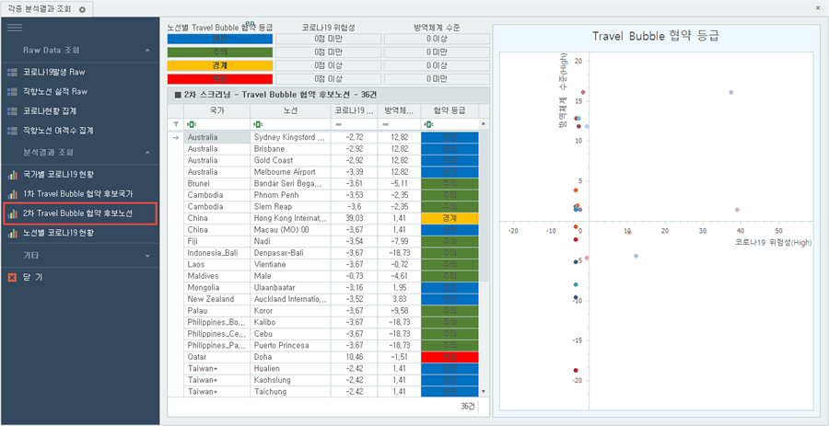
Task: Click the yellow 경계 grade legend swatch
Action: 220,65
